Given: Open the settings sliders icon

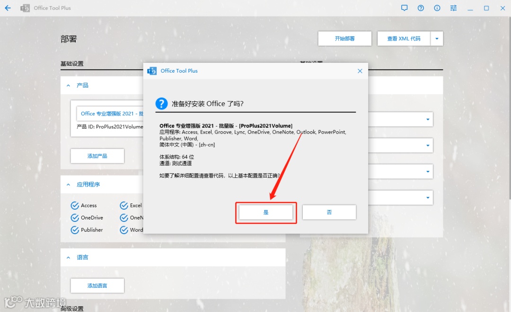Looking at the screenshot, I should point(453,8).
